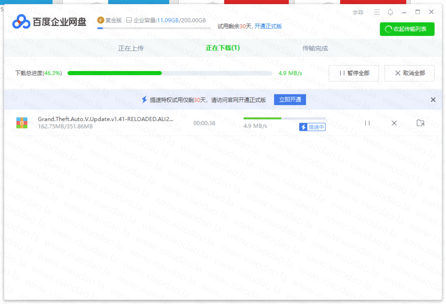Click 暂停全部 to pause all downloads
This screenshot has width=446, height=304.
[354, 73]
